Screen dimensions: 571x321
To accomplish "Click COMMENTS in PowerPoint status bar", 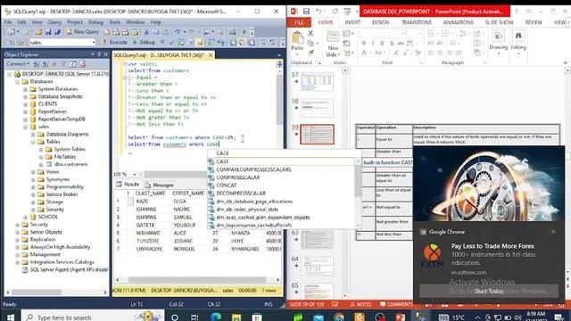I will click(x=396, y=304).
